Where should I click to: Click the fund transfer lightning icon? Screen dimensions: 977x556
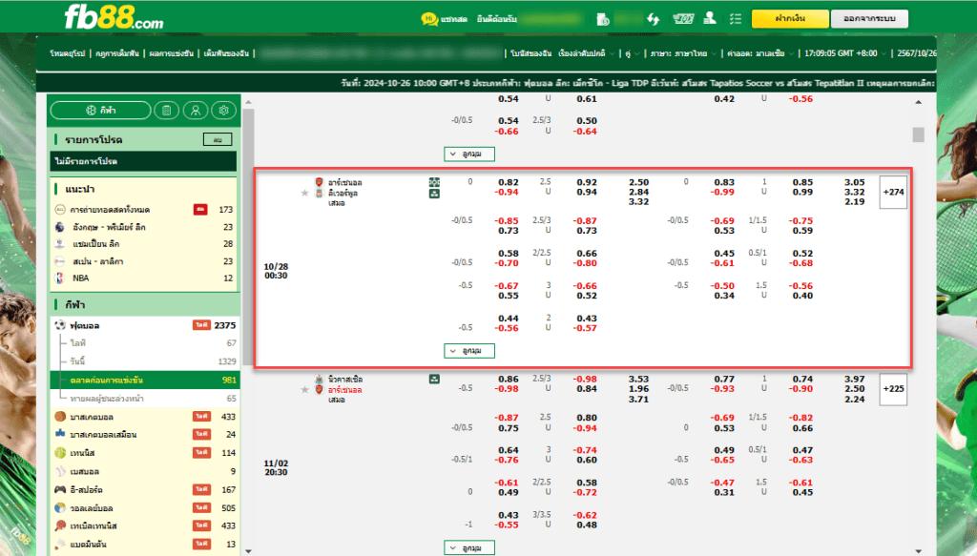(653, 19)
